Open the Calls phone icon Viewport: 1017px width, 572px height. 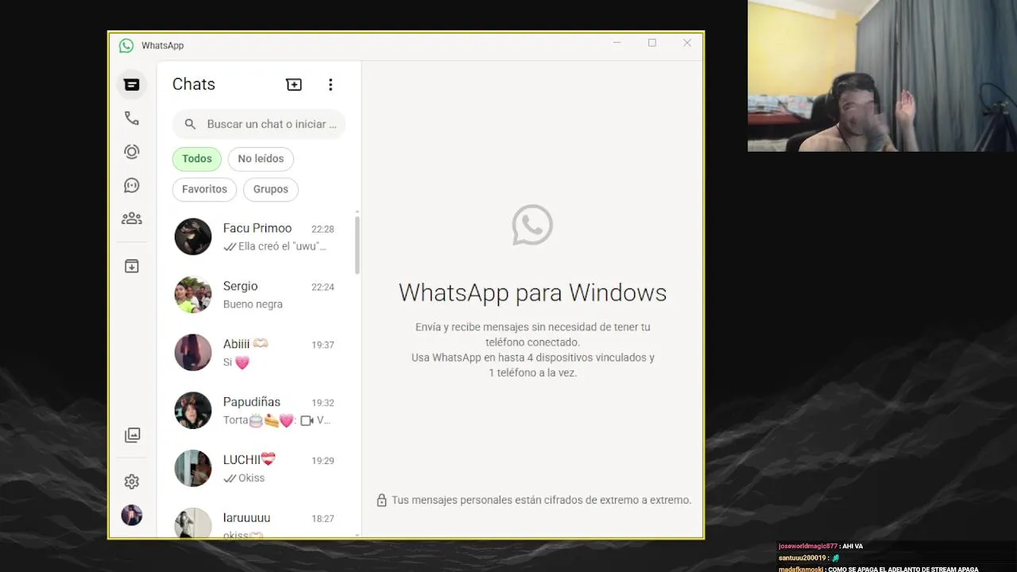point(132,118)
